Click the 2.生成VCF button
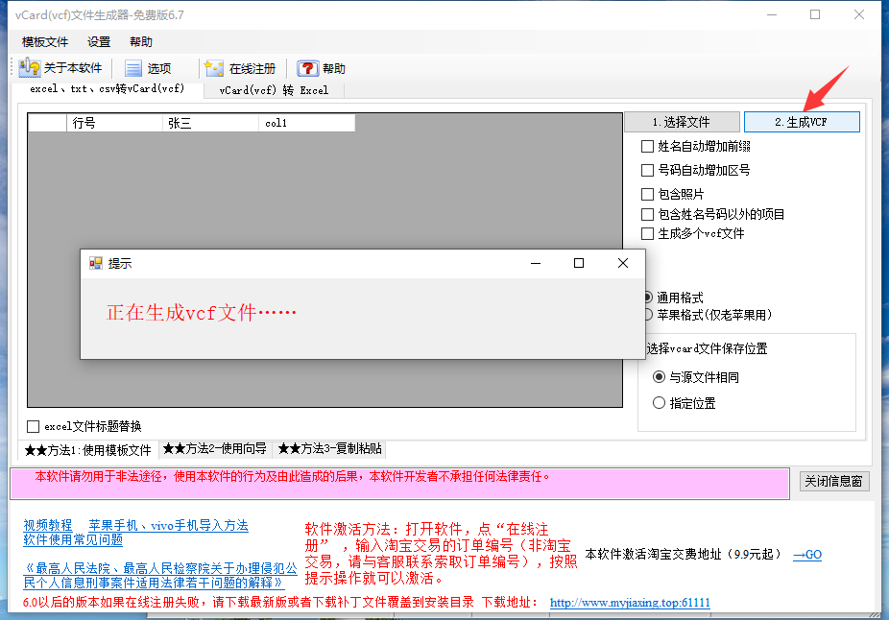The image size is (889, 620). click(802, 121)
